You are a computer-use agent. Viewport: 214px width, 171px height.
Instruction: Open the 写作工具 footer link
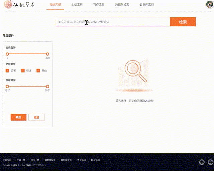35,160
